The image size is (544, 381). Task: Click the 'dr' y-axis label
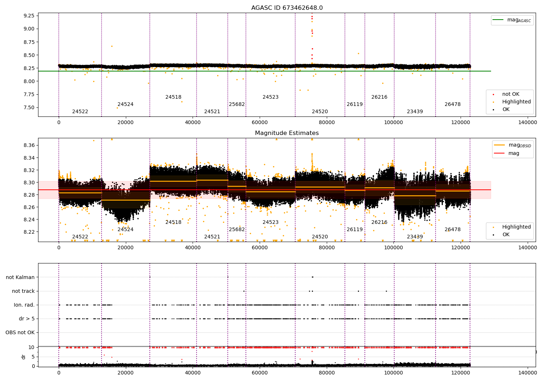tap(24, 357)
